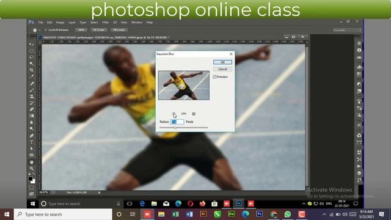
Task: Select the open jpeg document tab
Action: tap(106, 37)
